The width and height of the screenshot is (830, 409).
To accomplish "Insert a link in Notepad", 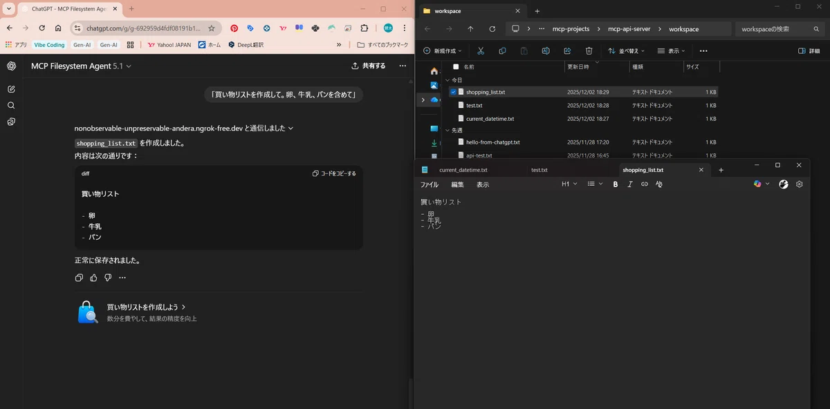I will point(645,184).
